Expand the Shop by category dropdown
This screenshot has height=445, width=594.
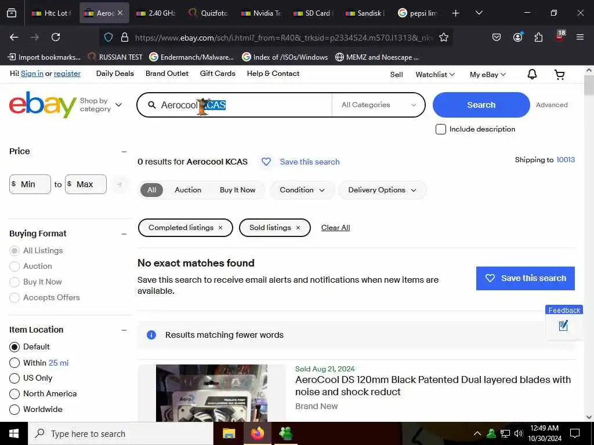(x=101, y=105)
